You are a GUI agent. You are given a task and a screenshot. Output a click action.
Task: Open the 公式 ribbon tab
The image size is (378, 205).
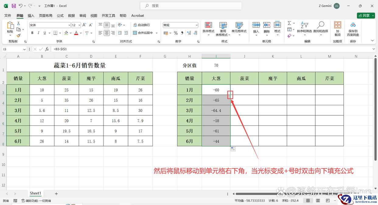point(60,16)
